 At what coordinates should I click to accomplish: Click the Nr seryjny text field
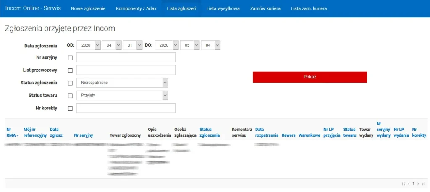click(x=126, y=57)
